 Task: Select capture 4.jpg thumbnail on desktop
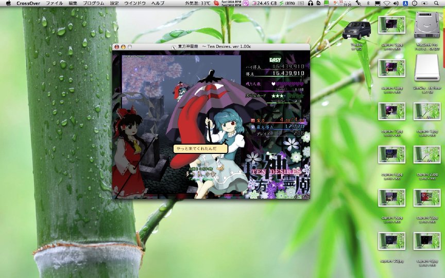(427, 241)
